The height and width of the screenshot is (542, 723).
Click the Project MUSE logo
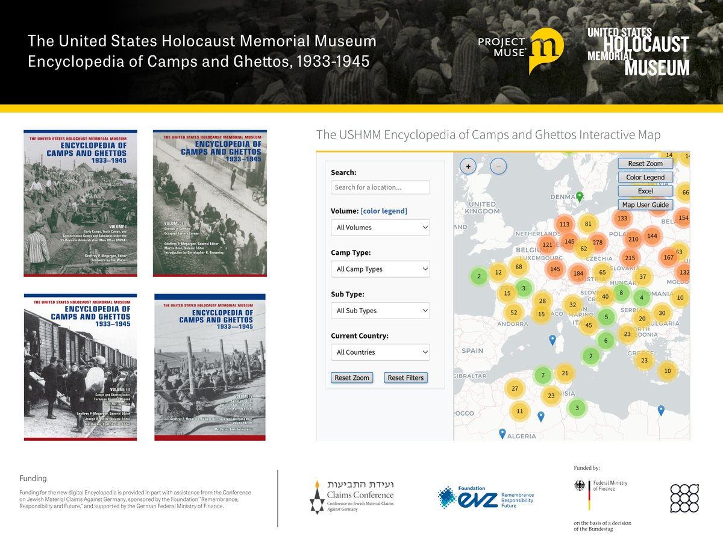click(521, 51)
